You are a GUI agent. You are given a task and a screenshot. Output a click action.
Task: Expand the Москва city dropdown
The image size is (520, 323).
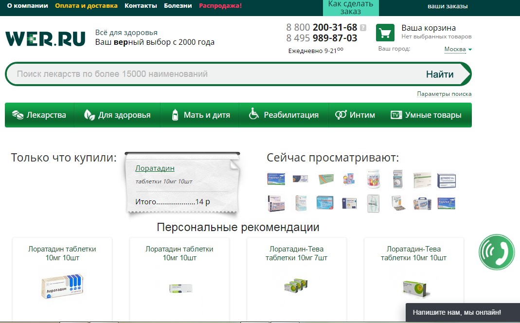(x=458, y=49)
